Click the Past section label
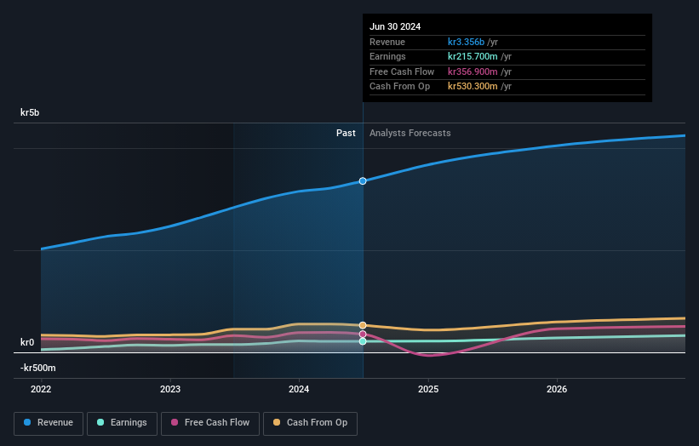Screen dimensions: 699x446 pyautogui.click(x=346, y=134)
